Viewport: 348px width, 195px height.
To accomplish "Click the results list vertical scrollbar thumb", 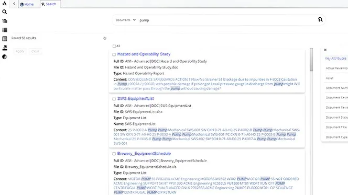I will coord(311,60).
